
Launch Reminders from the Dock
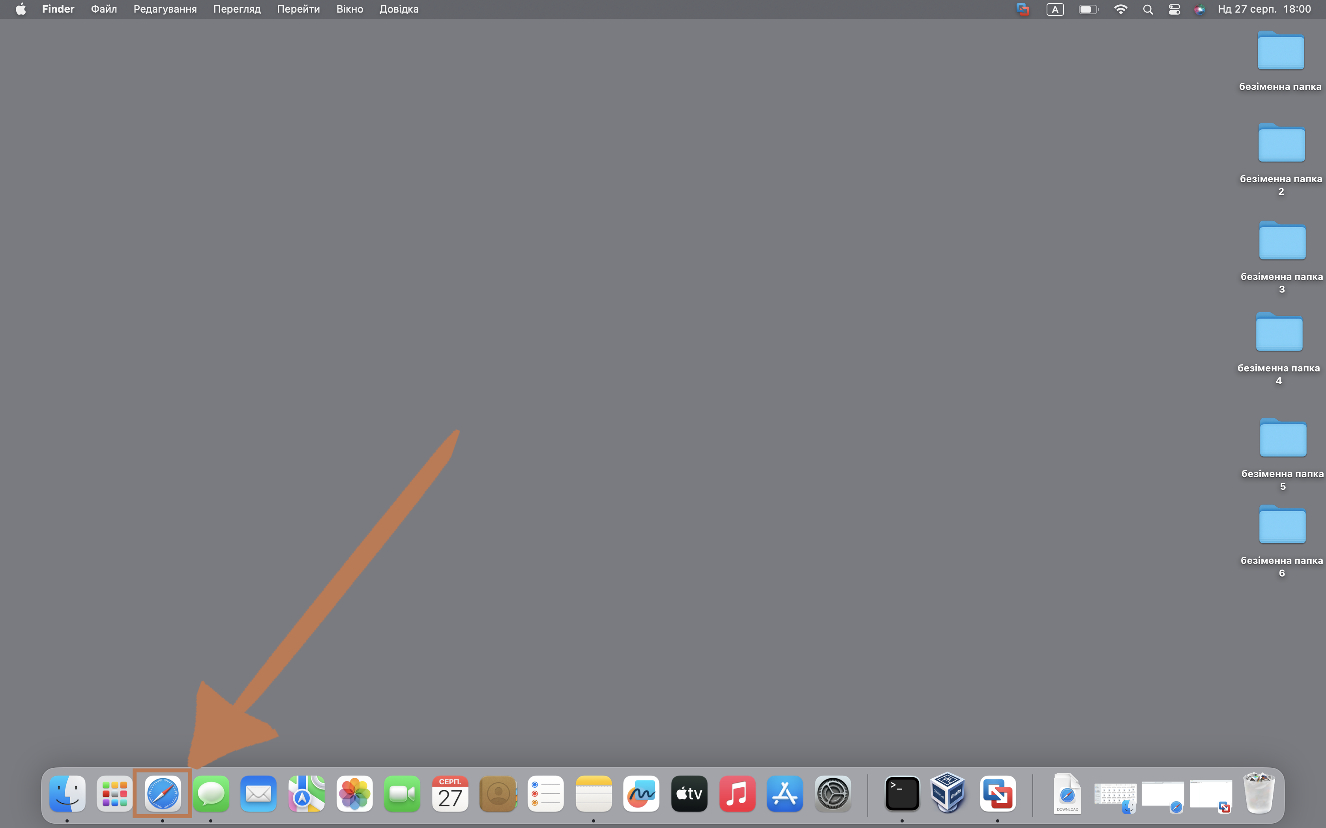(x=546, y=793)
